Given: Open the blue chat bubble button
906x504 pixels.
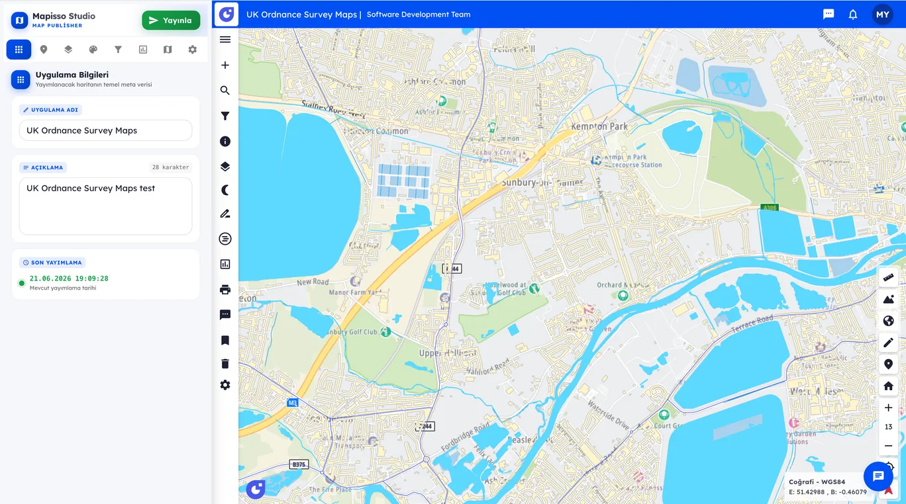Looking at the screenshot, I should pos(878,476).
